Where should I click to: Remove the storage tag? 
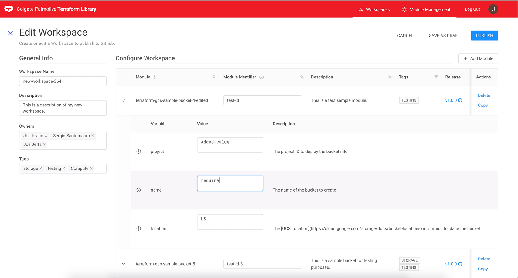coord(41,168)
